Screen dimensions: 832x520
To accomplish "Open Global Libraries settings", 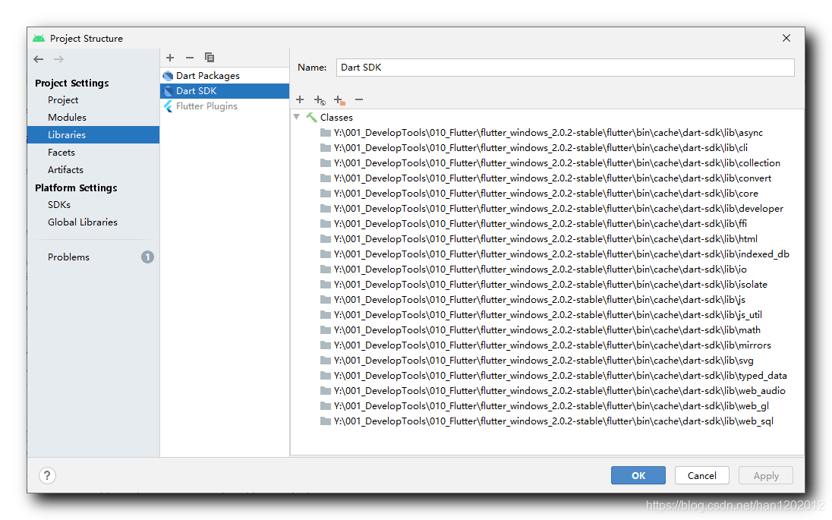I will (82, 222).
